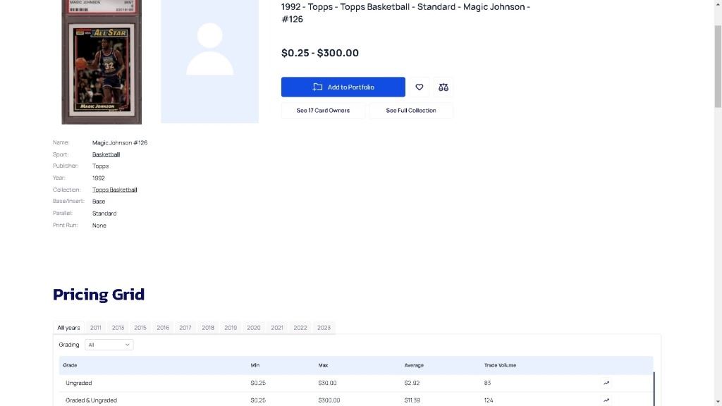
Task: Click Add to Portfolio button
Action: click(x=343, y=87)
